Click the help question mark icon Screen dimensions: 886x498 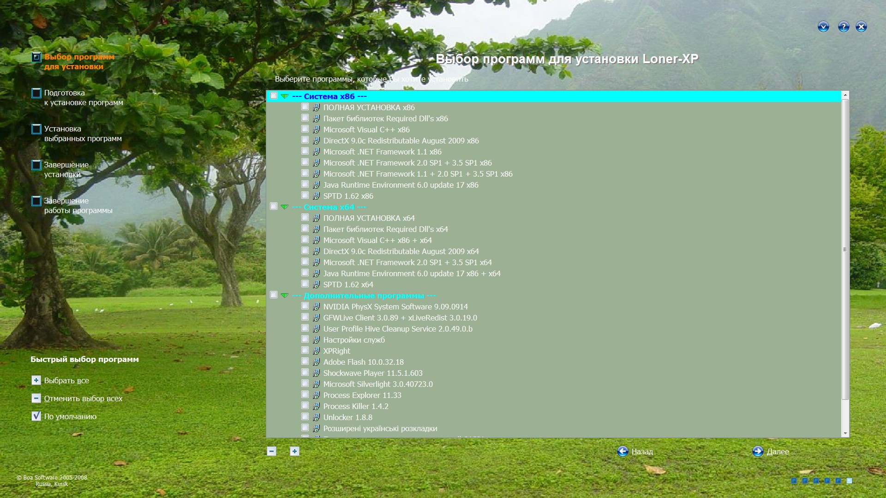pyautogui.click(x=843, y=27)
